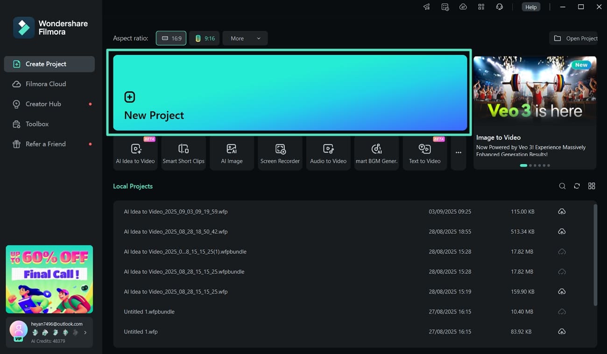Screen dimensions: 607x354
Task: Refresh the local projects list
Action: coord(577,186)
